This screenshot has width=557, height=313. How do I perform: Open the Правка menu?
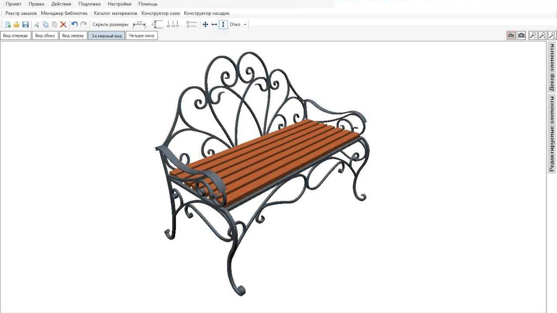(x=36, y=4)
